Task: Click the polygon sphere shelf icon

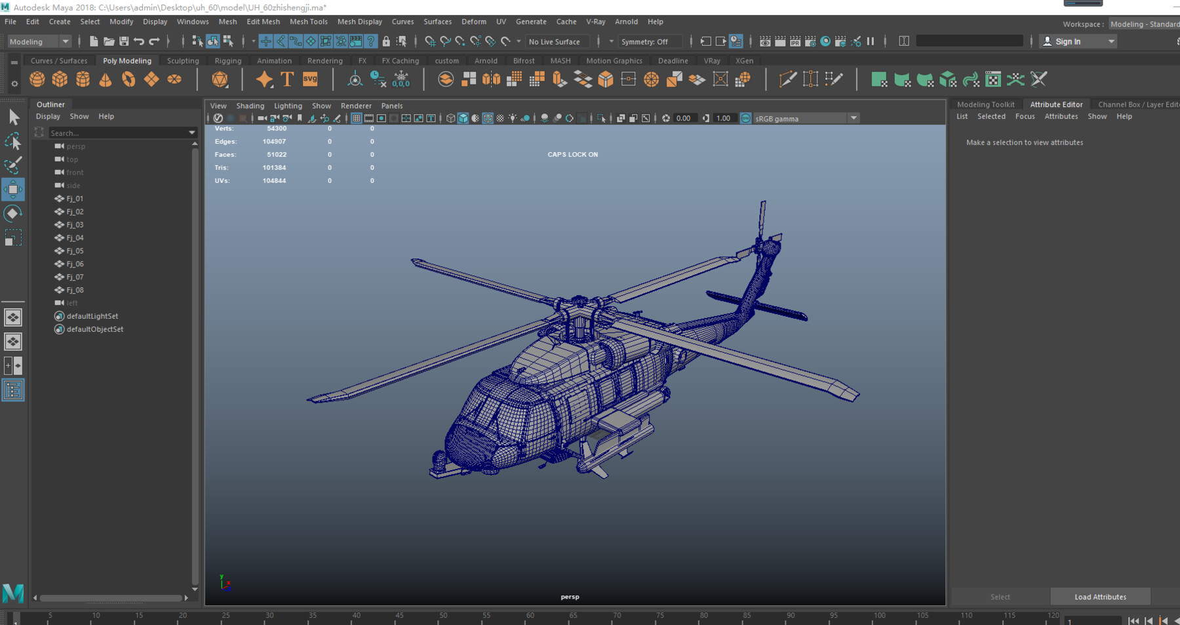Action: 37,80
